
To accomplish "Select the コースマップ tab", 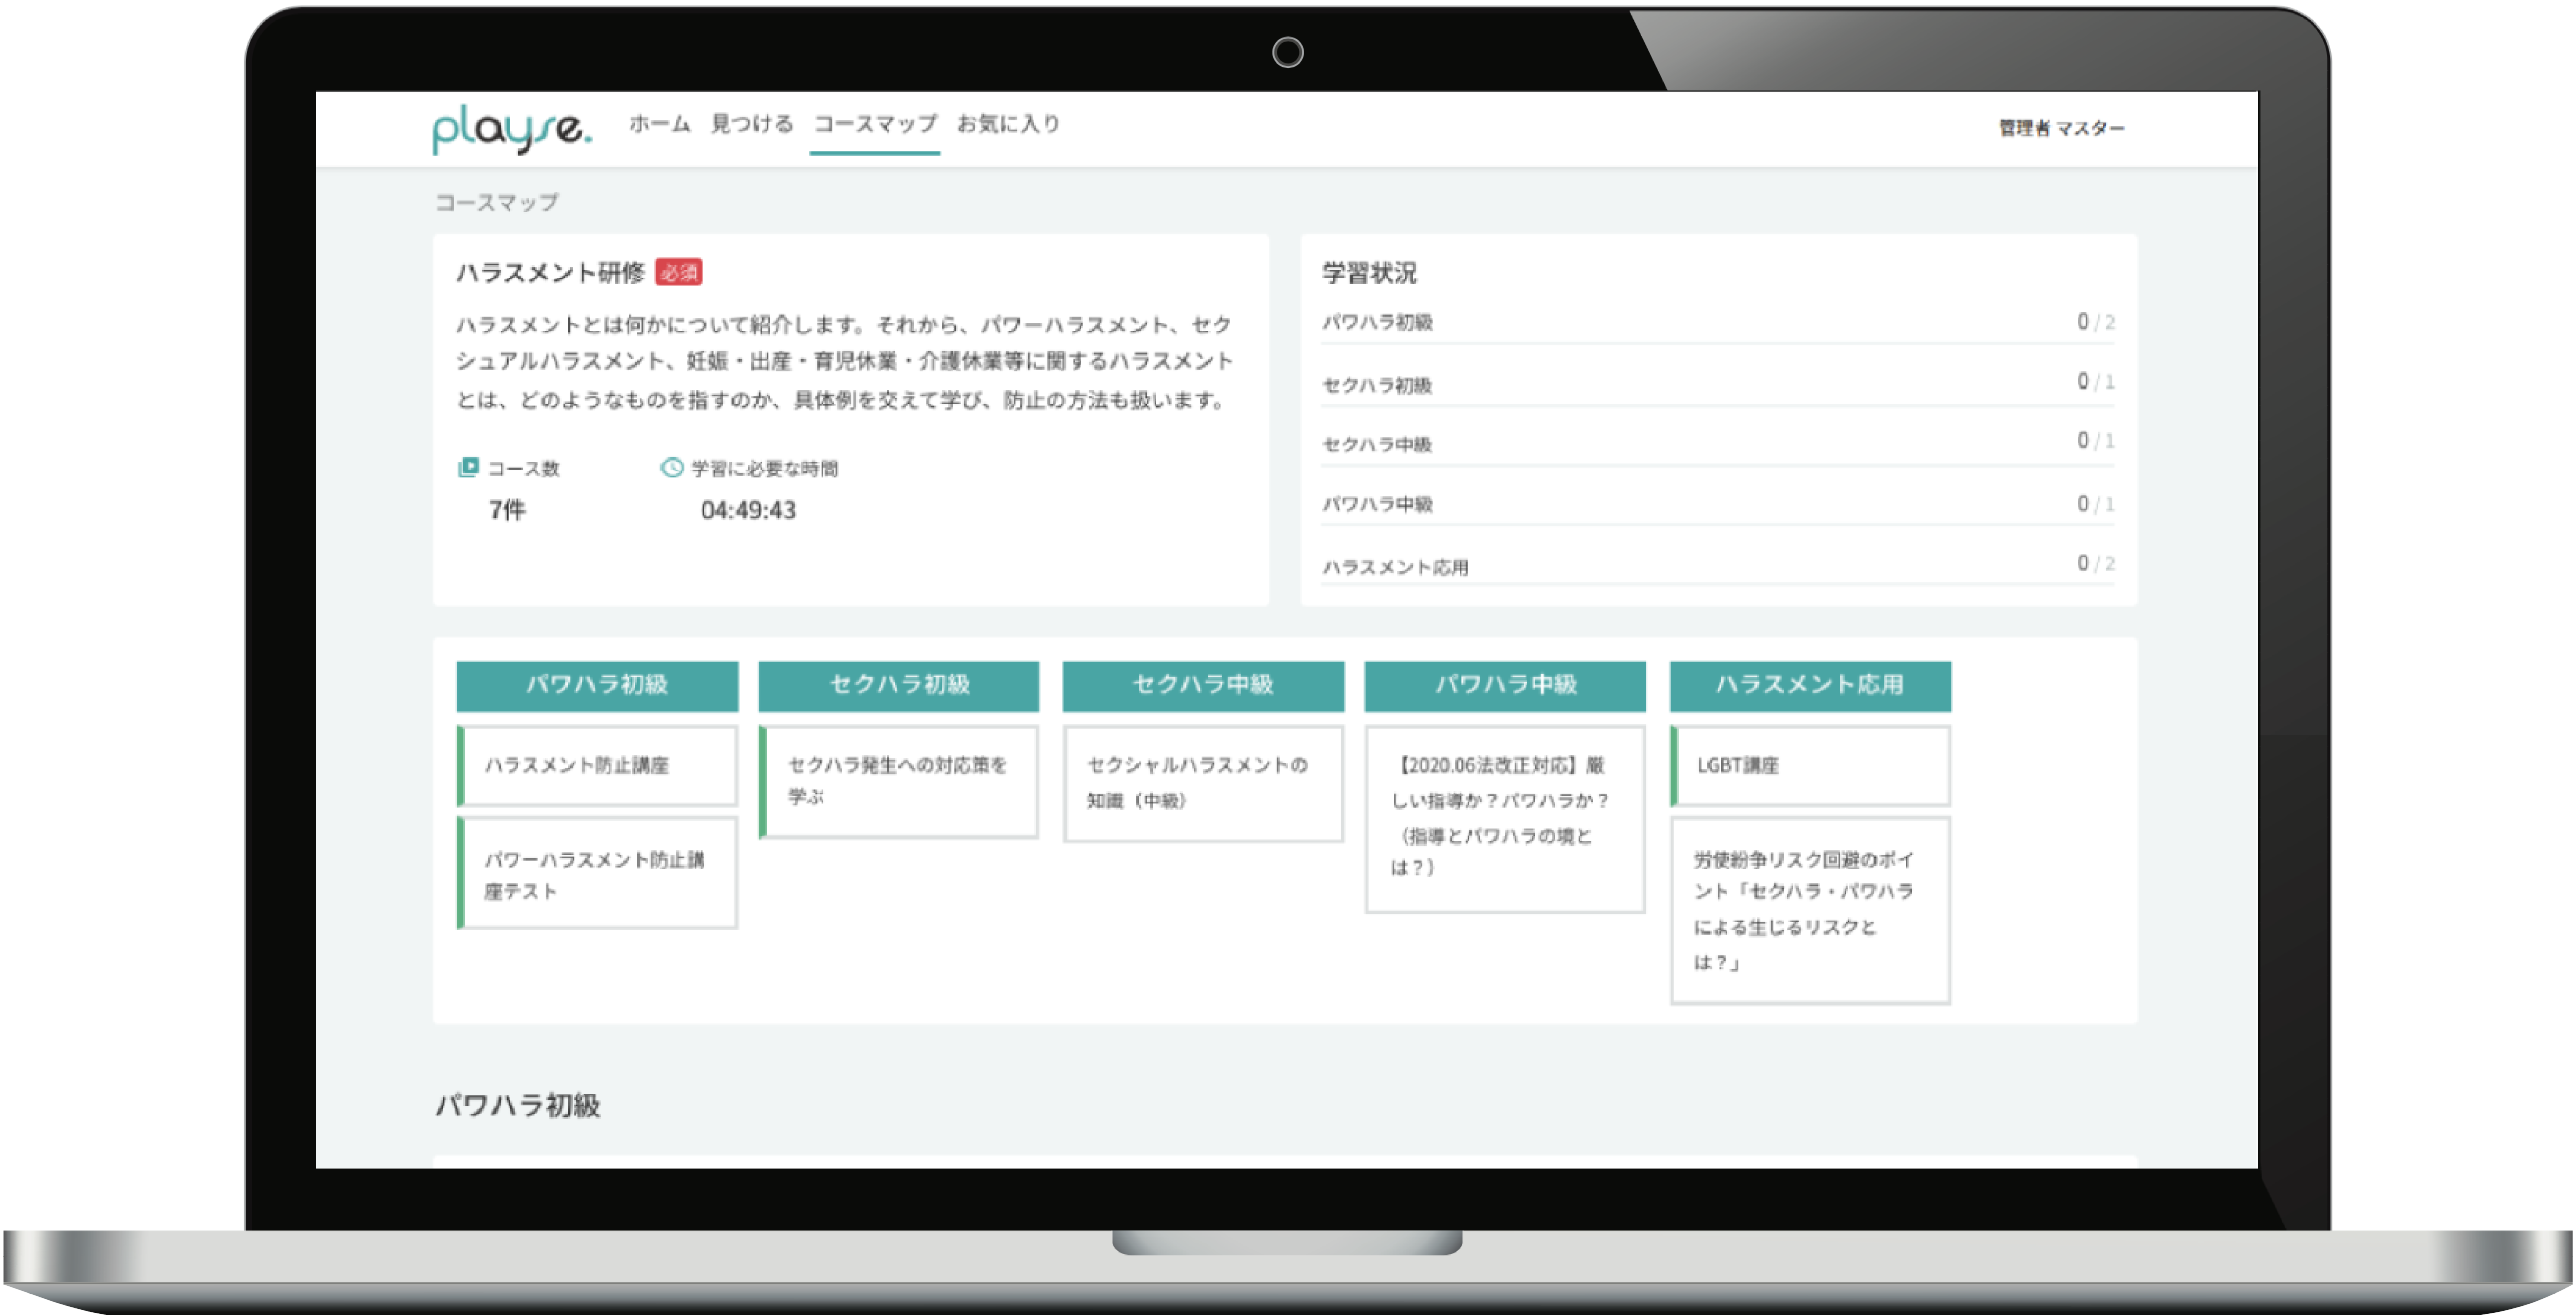I will (x=875, y=124).
